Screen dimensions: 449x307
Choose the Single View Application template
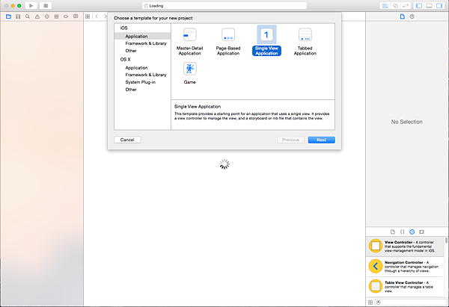click(266, 40)
